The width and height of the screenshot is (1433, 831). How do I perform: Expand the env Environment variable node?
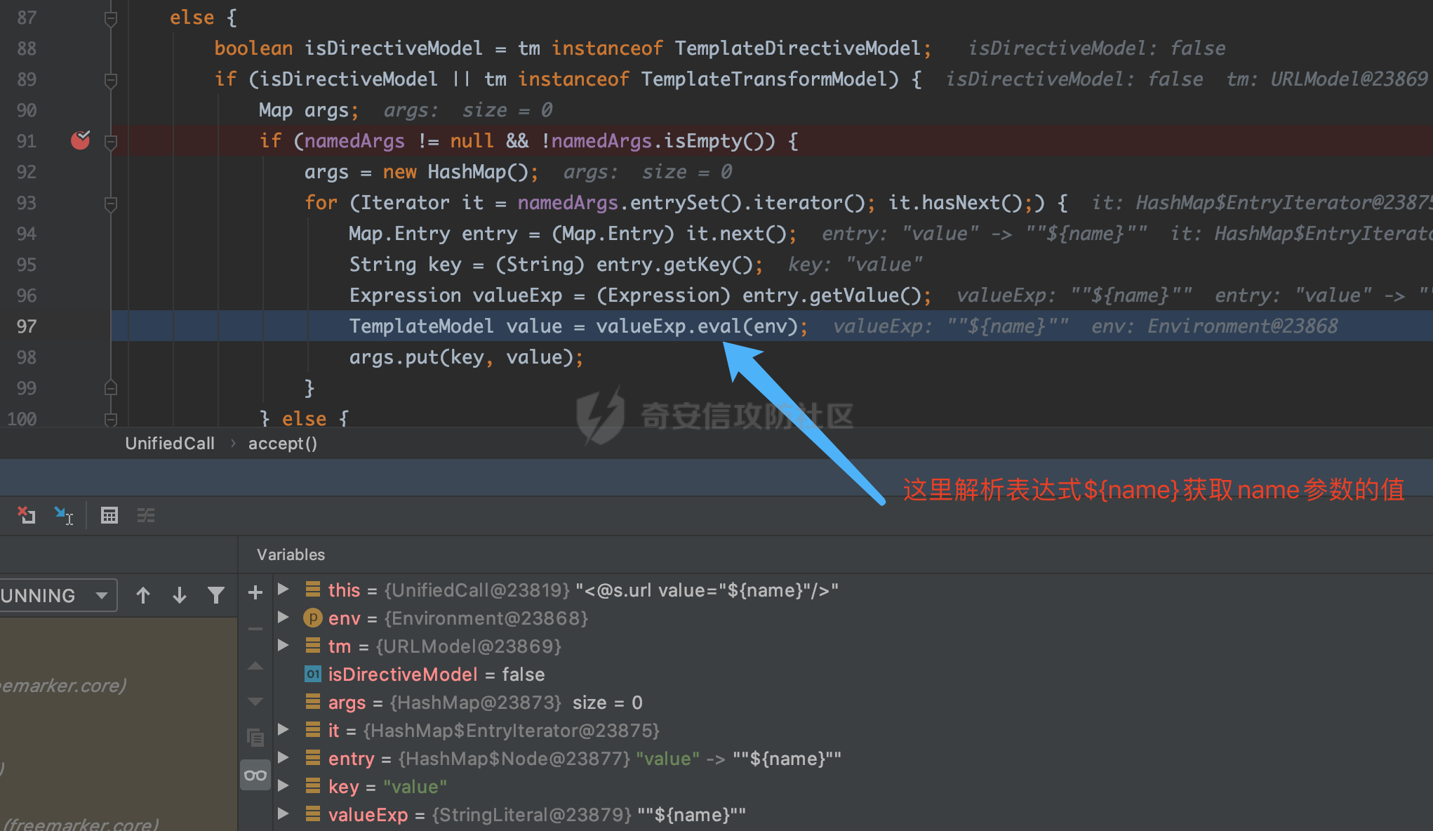284,617
